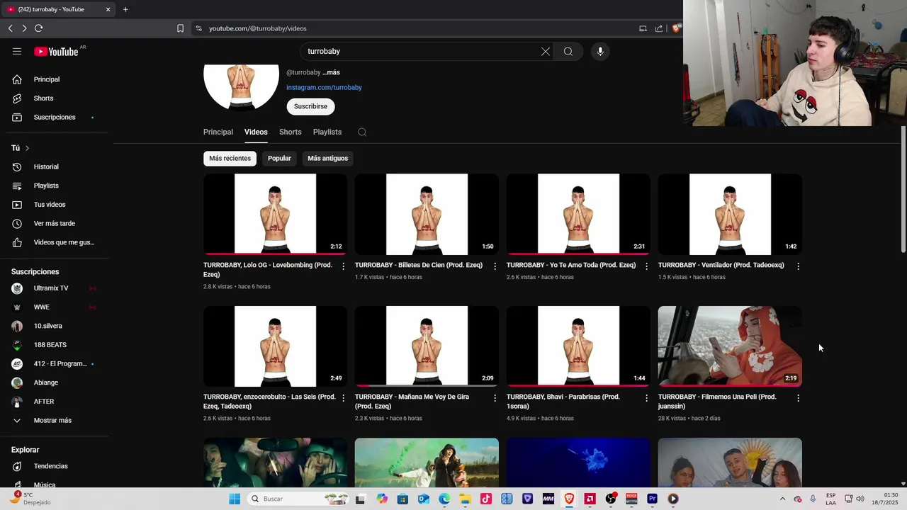Select Más recientes filter chip
The image size is (907, 510).
230,158
